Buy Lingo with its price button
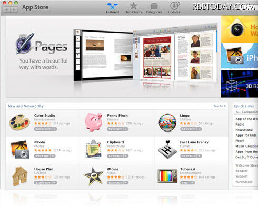258x208 pixels. point(188,129)
